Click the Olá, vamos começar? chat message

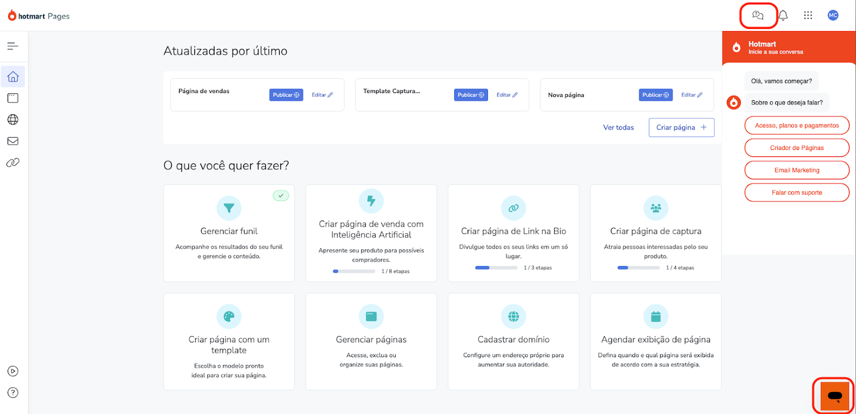pyautogui.click(x=781, y=81)
